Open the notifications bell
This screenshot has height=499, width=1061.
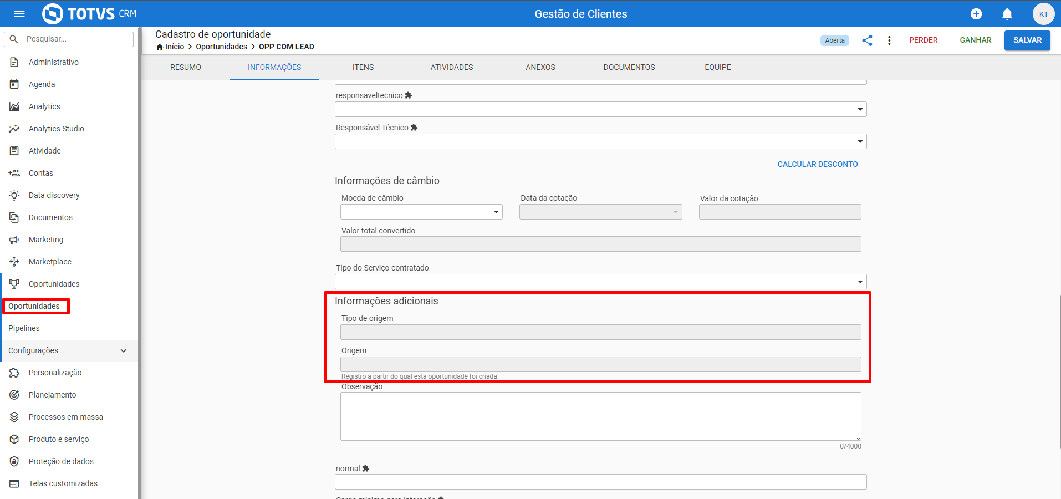coord(1007,14)
